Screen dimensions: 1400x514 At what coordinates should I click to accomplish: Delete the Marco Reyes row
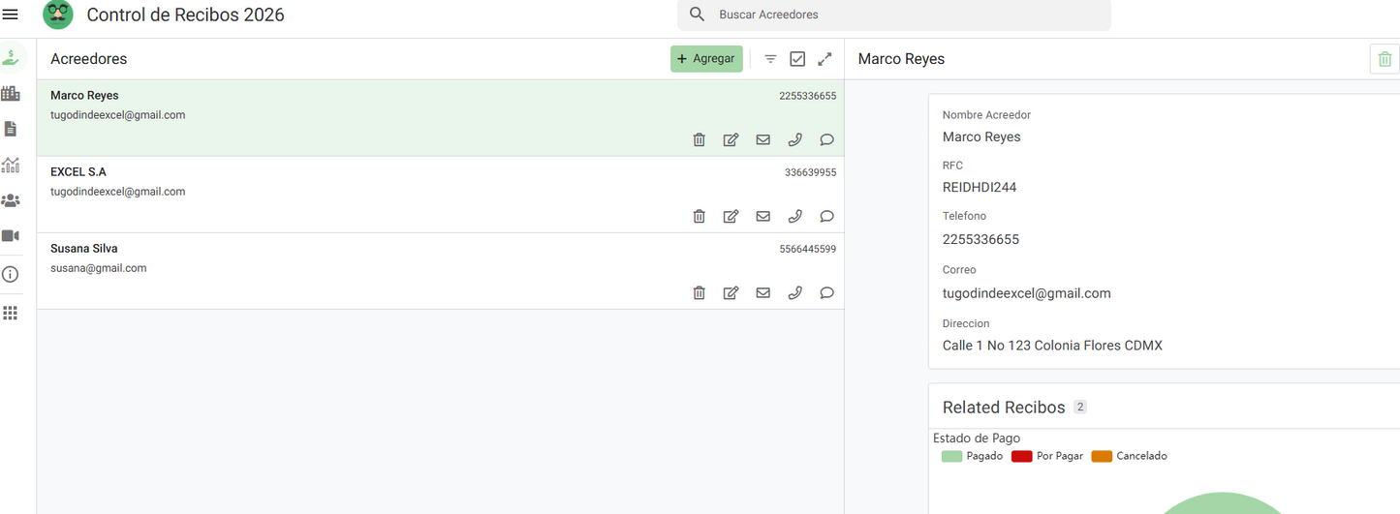[699, 139]
